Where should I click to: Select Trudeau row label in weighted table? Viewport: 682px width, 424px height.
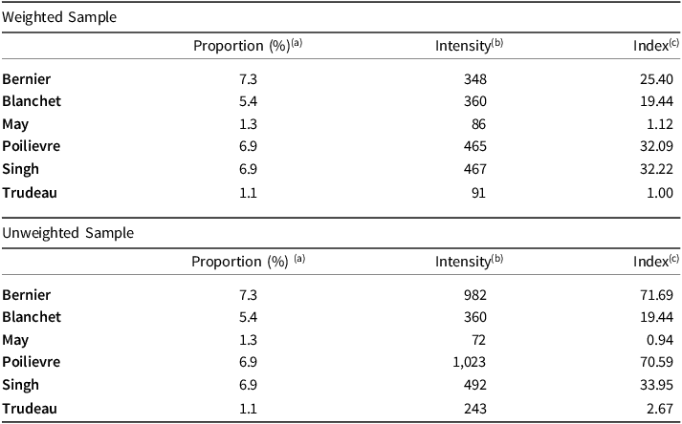point(30,193)
